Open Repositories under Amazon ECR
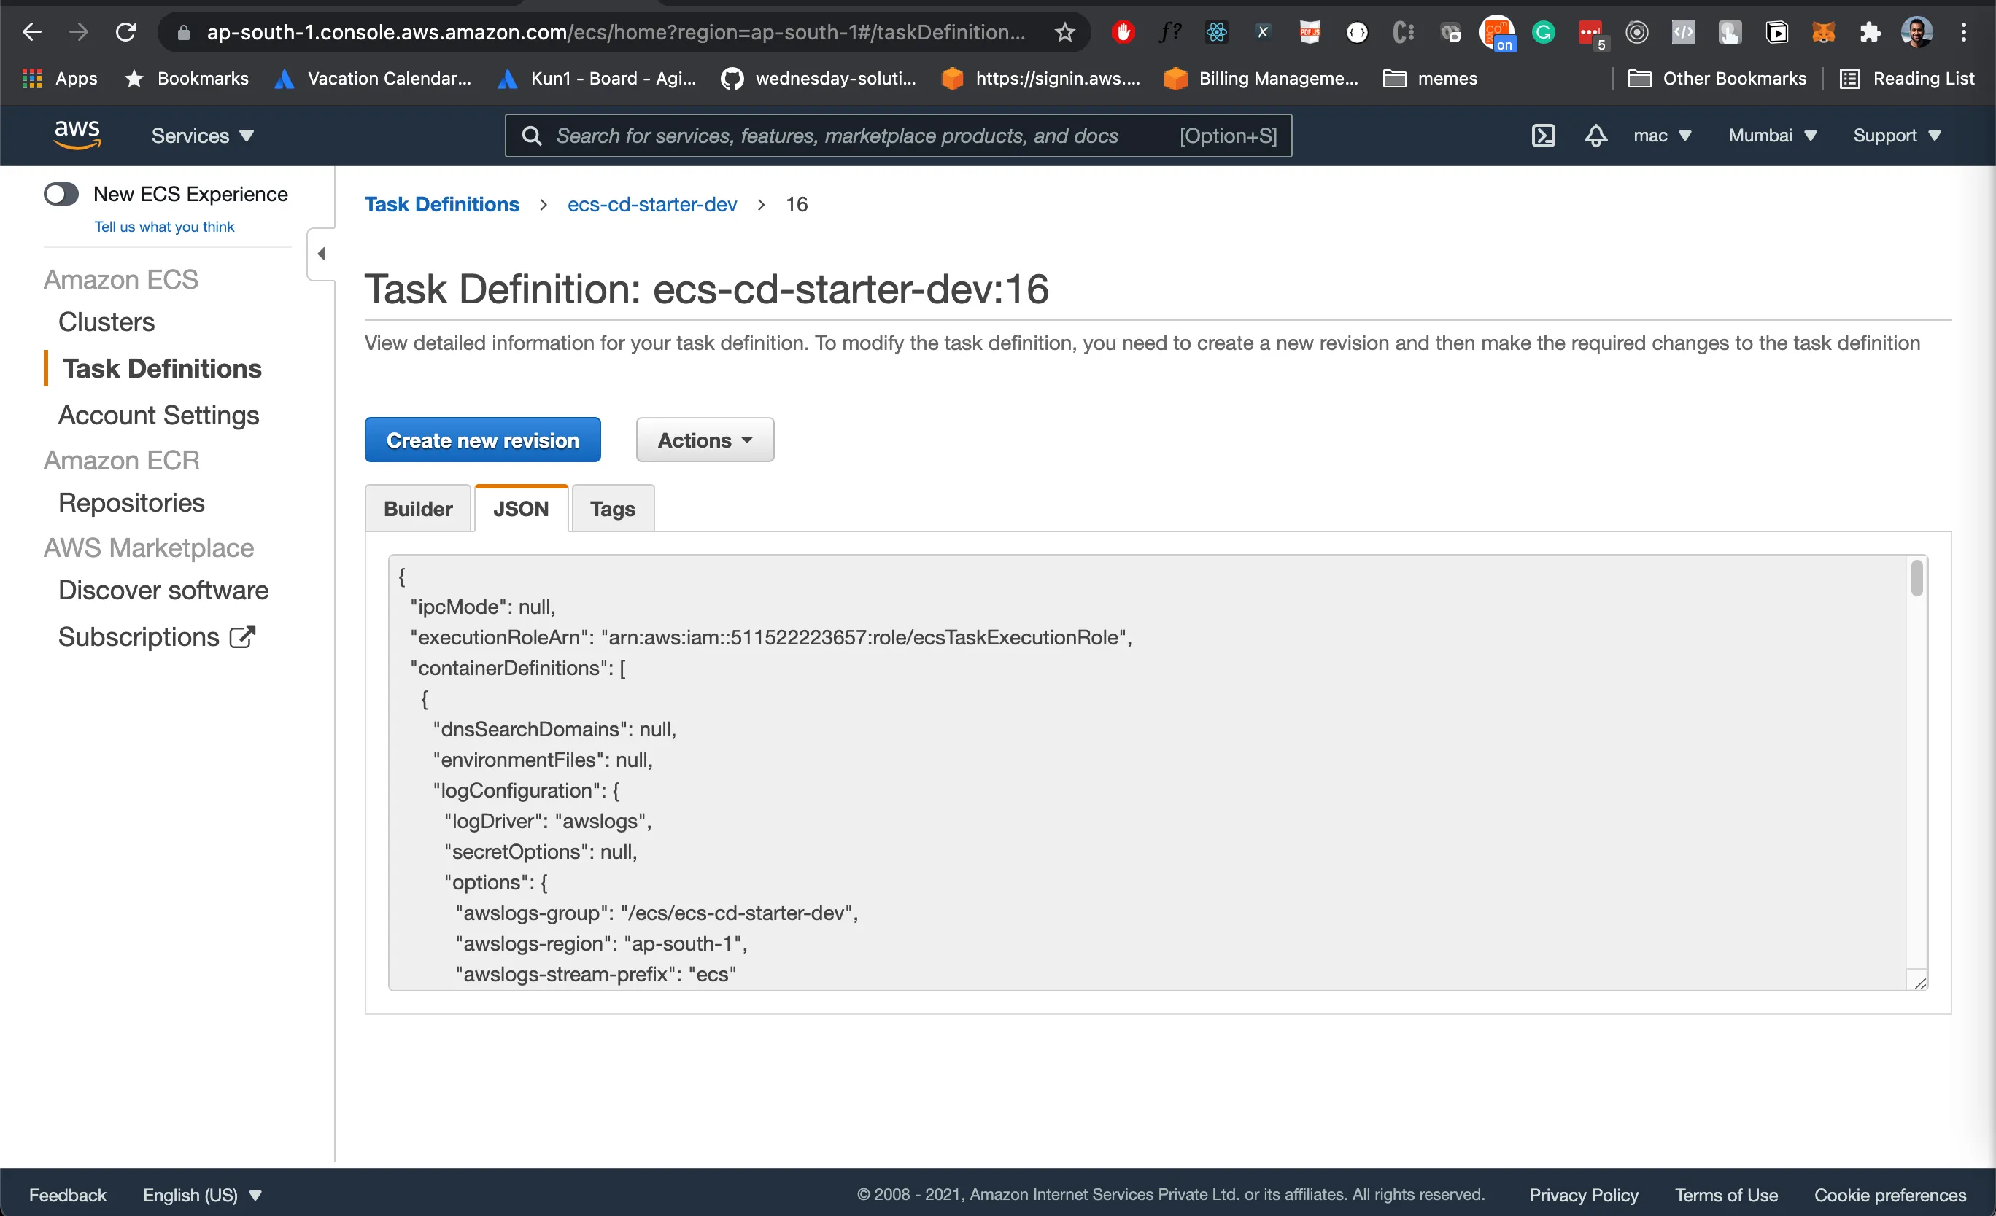Image resolution: width=1996 pixels, height=1216 pixels. [x=131, y=503]
